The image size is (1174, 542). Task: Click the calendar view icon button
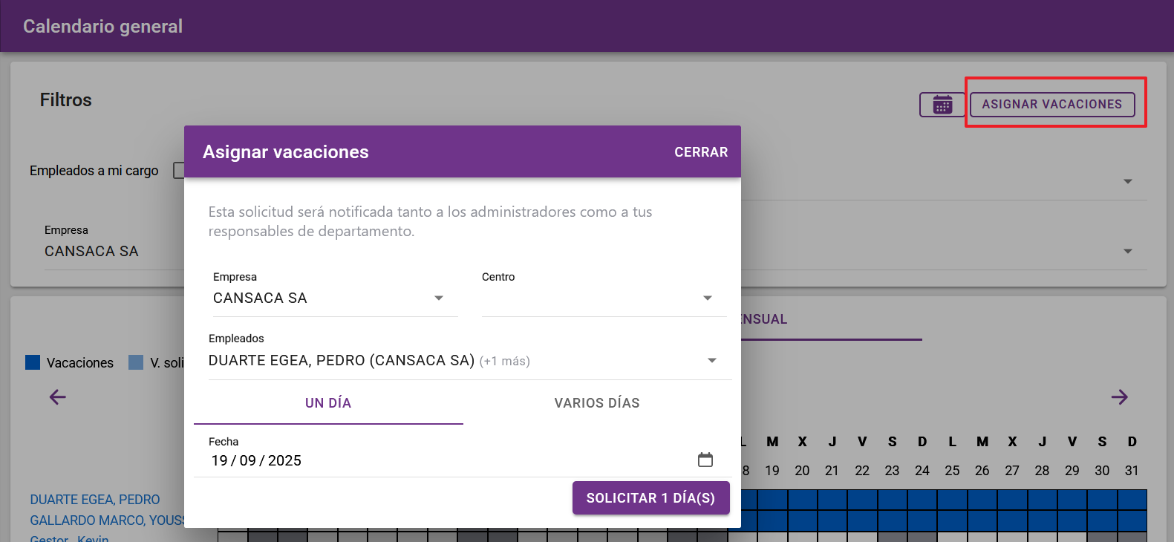pyautogui.click(x=942, y=105)
